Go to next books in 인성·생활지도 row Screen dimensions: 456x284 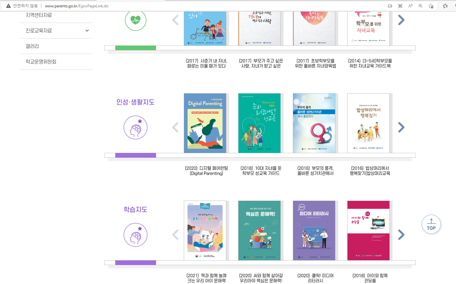(401, 127)
